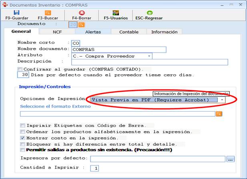
Task: Switch to the Alertas tab
Action: click(93, 32)
